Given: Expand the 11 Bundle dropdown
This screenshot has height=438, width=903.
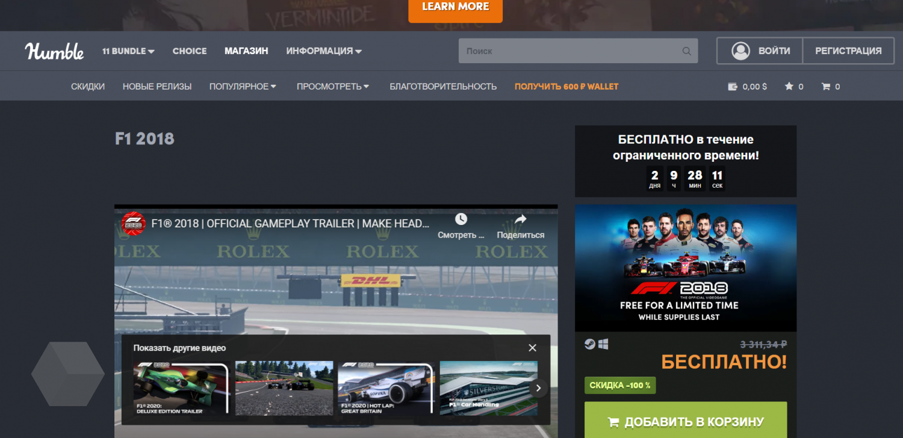Looking at the screenshot, I should click(128, 51).
